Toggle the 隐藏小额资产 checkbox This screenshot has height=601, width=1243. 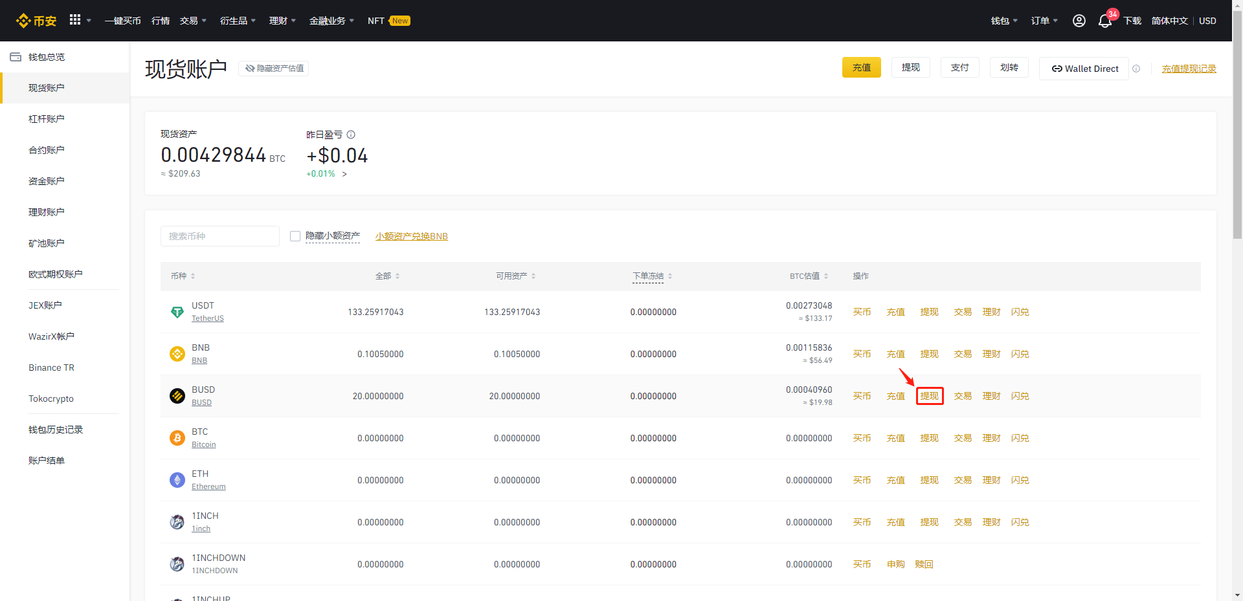(x=295, y=236)
